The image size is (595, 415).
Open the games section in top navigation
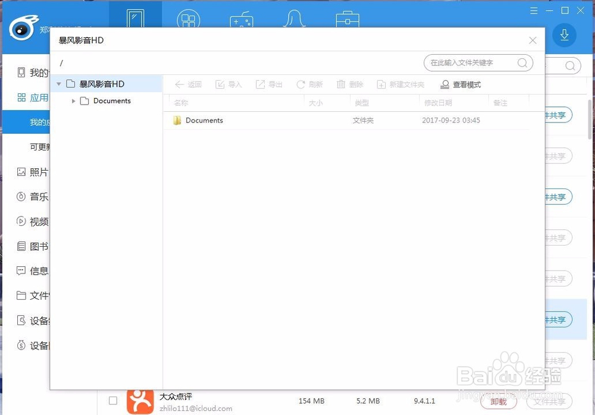point(242,18)
